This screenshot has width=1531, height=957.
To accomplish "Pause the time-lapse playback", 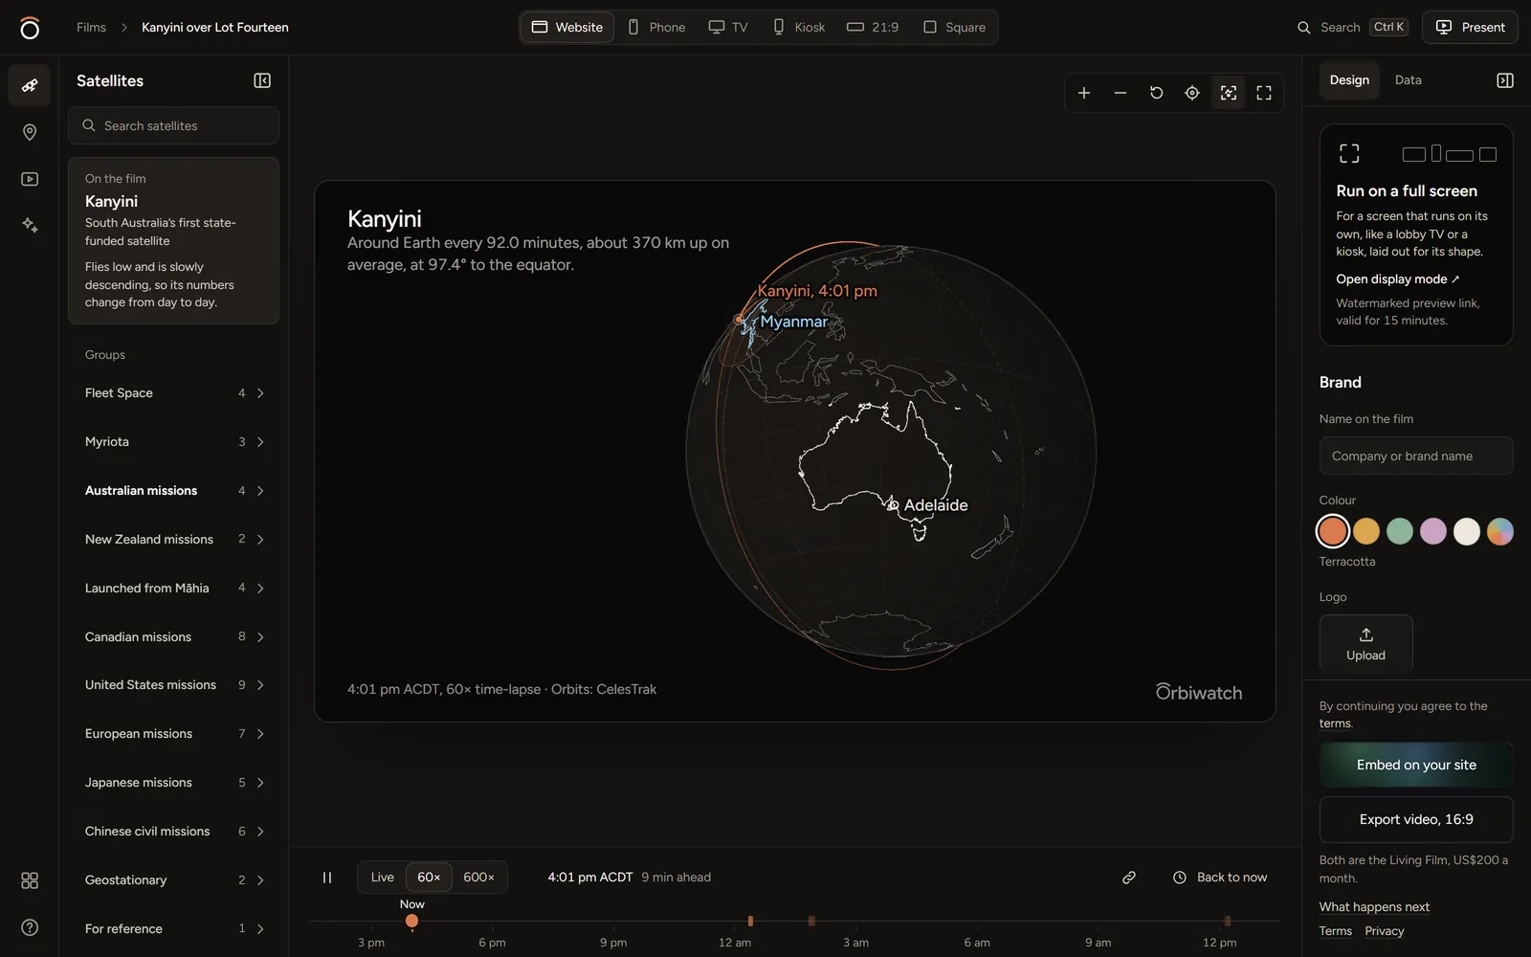I will tap(327, 878).
